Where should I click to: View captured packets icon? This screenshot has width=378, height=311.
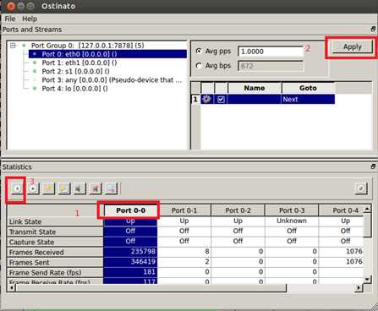click(111, 188)
